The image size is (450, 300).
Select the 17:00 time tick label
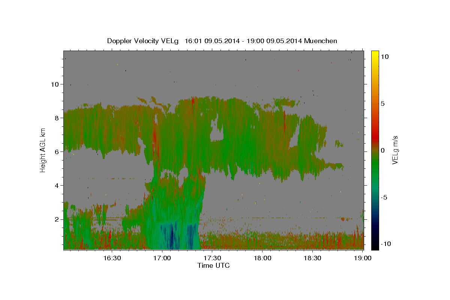(x=162, y=258)
